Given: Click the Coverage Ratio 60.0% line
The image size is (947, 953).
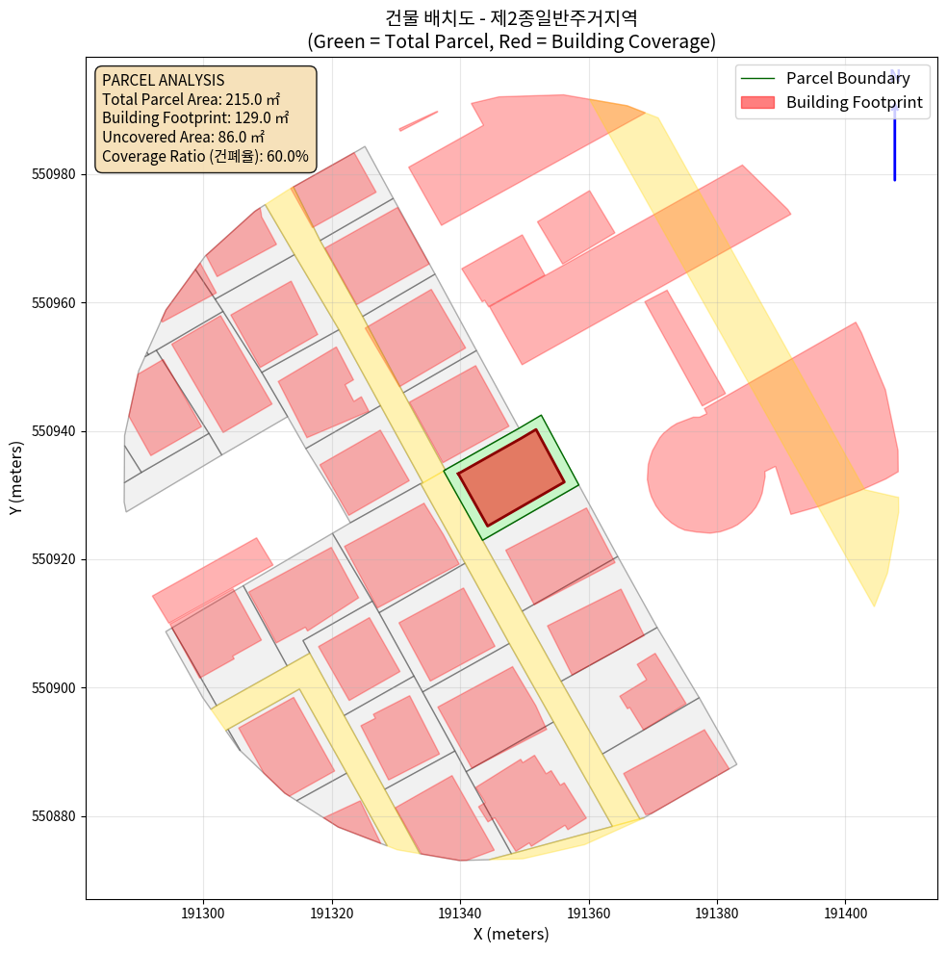Looking at the screenshot, I should pyautogui.click(x=205, y=156).
